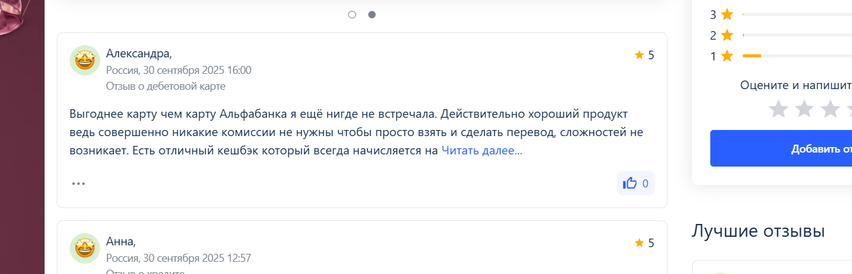Select the second filled carousel dot
This screenshot has width=852, height=274.
point(372,15)
